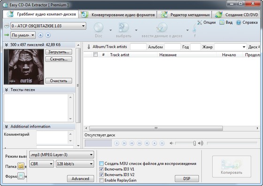Enable the M3U playlist creation checkbox
263x186 pixels.
101,163
